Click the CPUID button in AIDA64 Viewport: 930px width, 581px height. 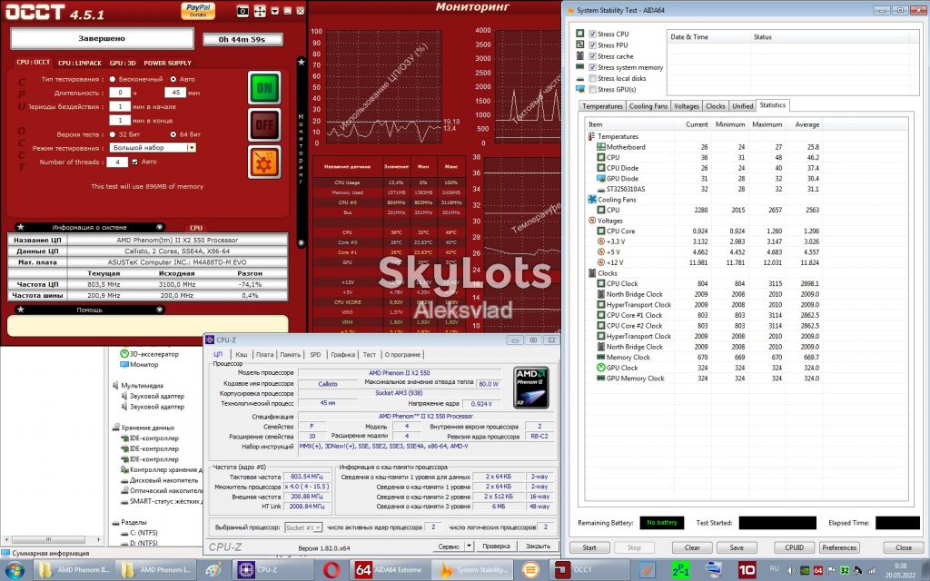coord(794,547)
